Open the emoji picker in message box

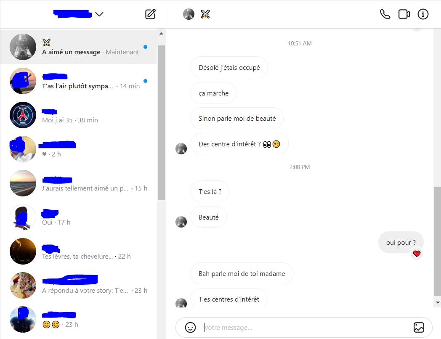tap(190, 328)
